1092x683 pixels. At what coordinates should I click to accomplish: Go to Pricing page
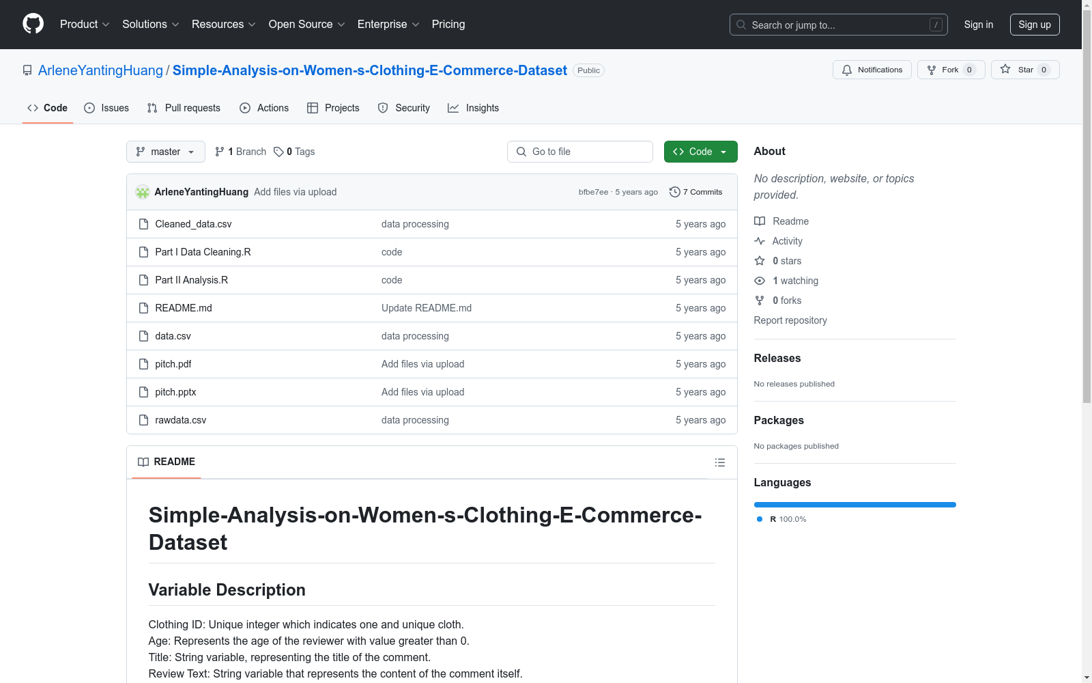448,25
